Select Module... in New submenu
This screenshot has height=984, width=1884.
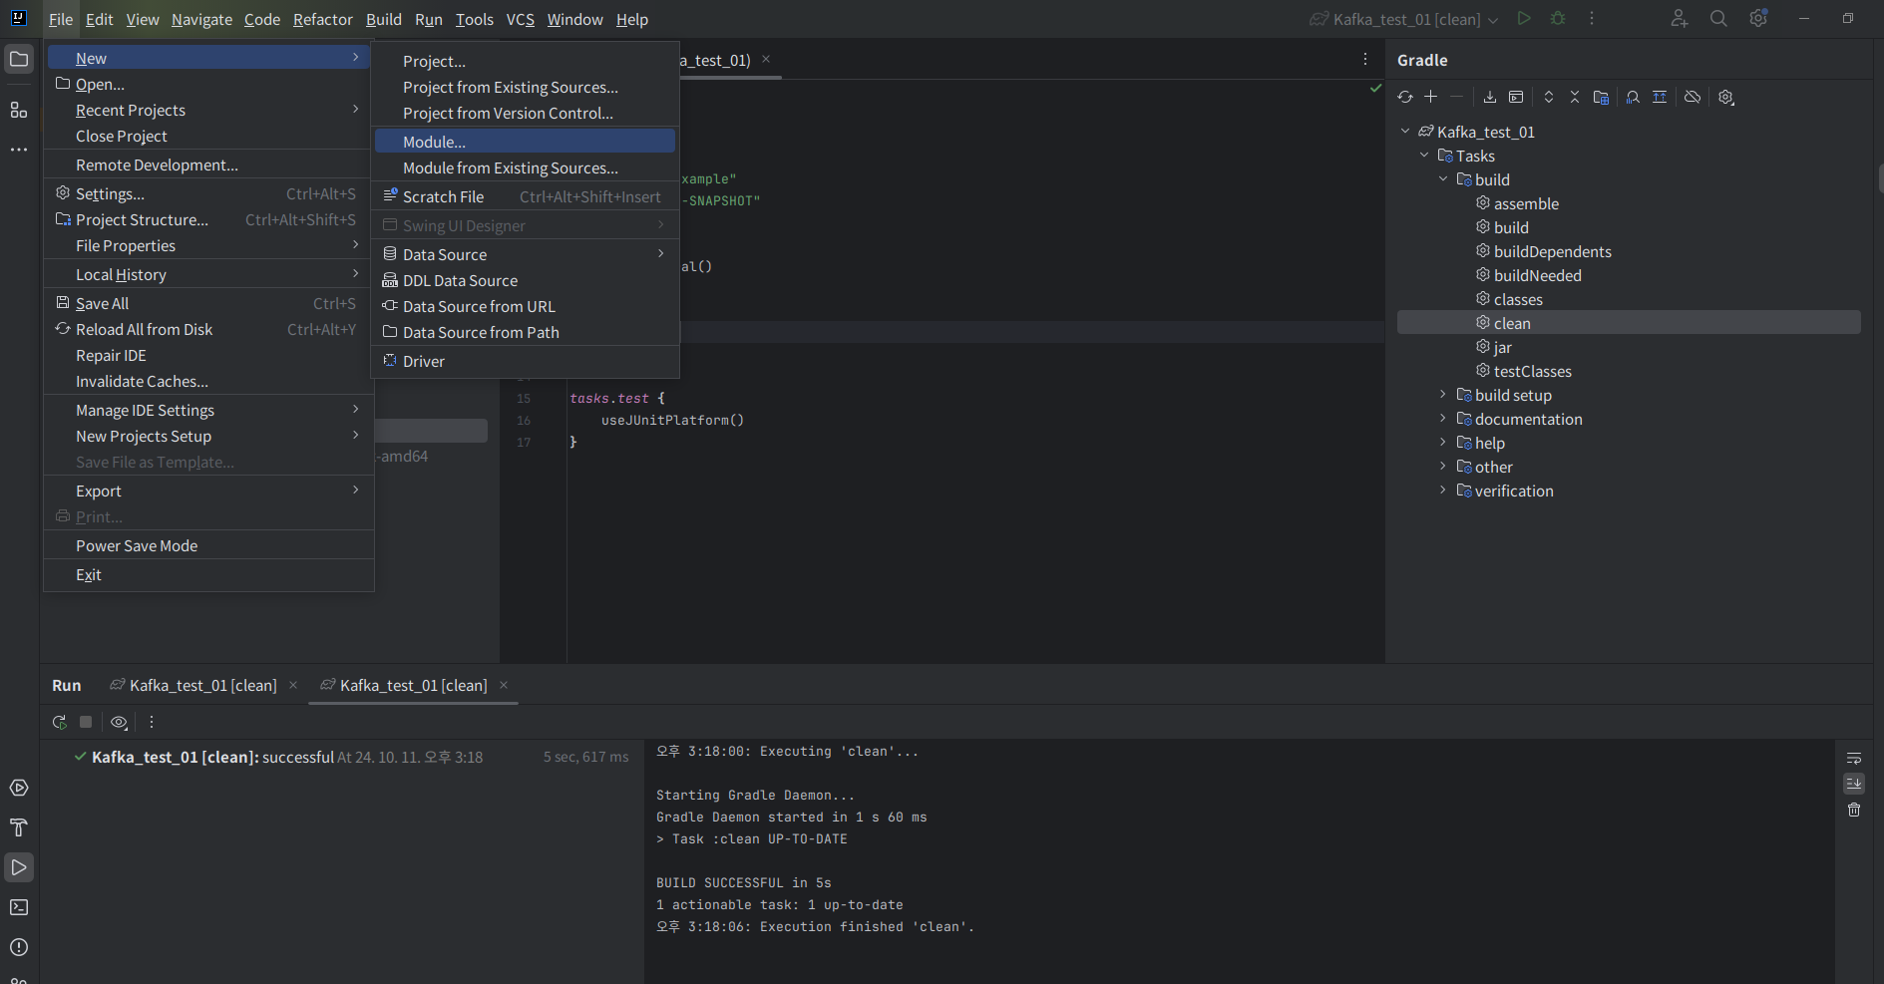[x=525, y=142]
